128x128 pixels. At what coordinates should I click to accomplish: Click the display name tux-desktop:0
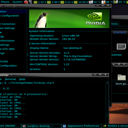(73, 48)
